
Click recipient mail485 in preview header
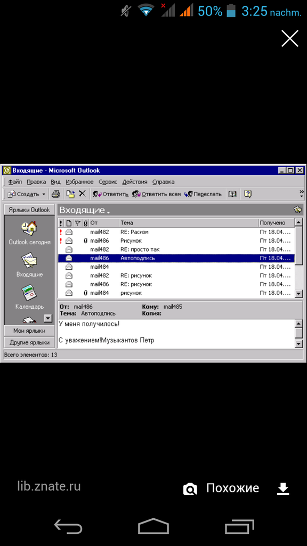coord(173,307)
